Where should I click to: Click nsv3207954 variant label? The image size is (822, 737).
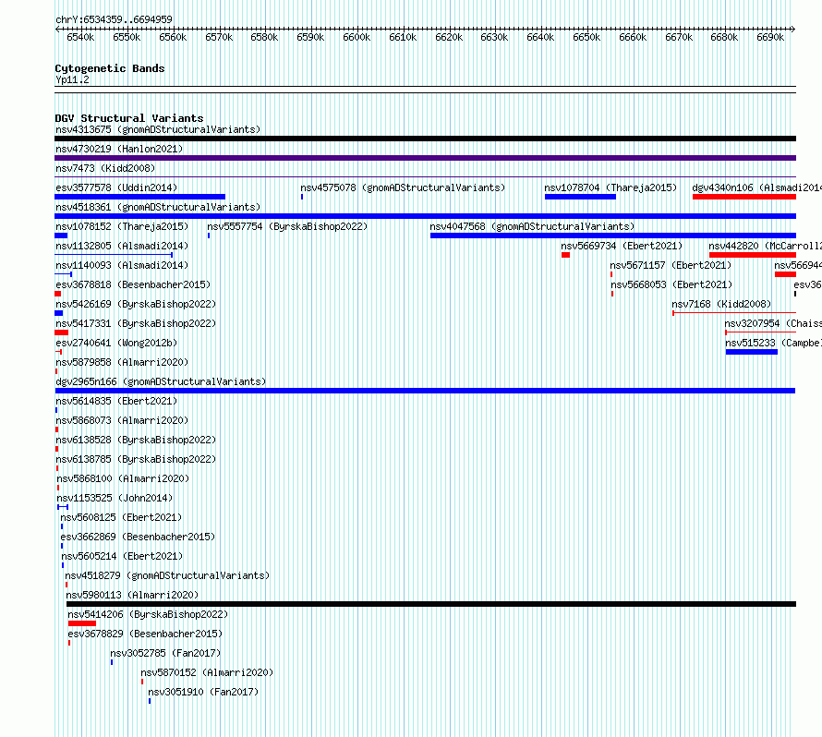point(773,323)
